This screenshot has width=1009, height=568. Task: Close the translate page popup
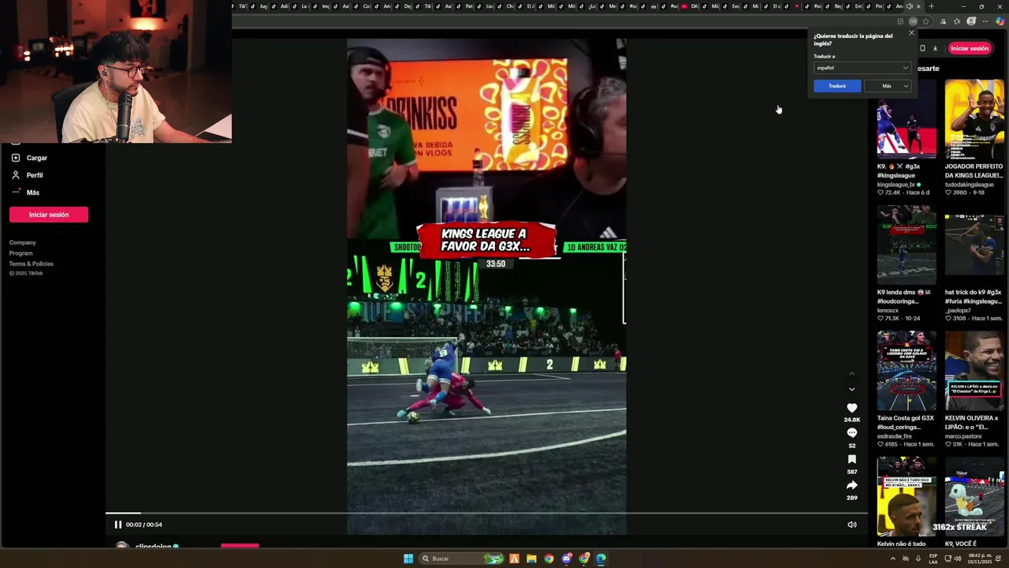(x=912, y=33)
